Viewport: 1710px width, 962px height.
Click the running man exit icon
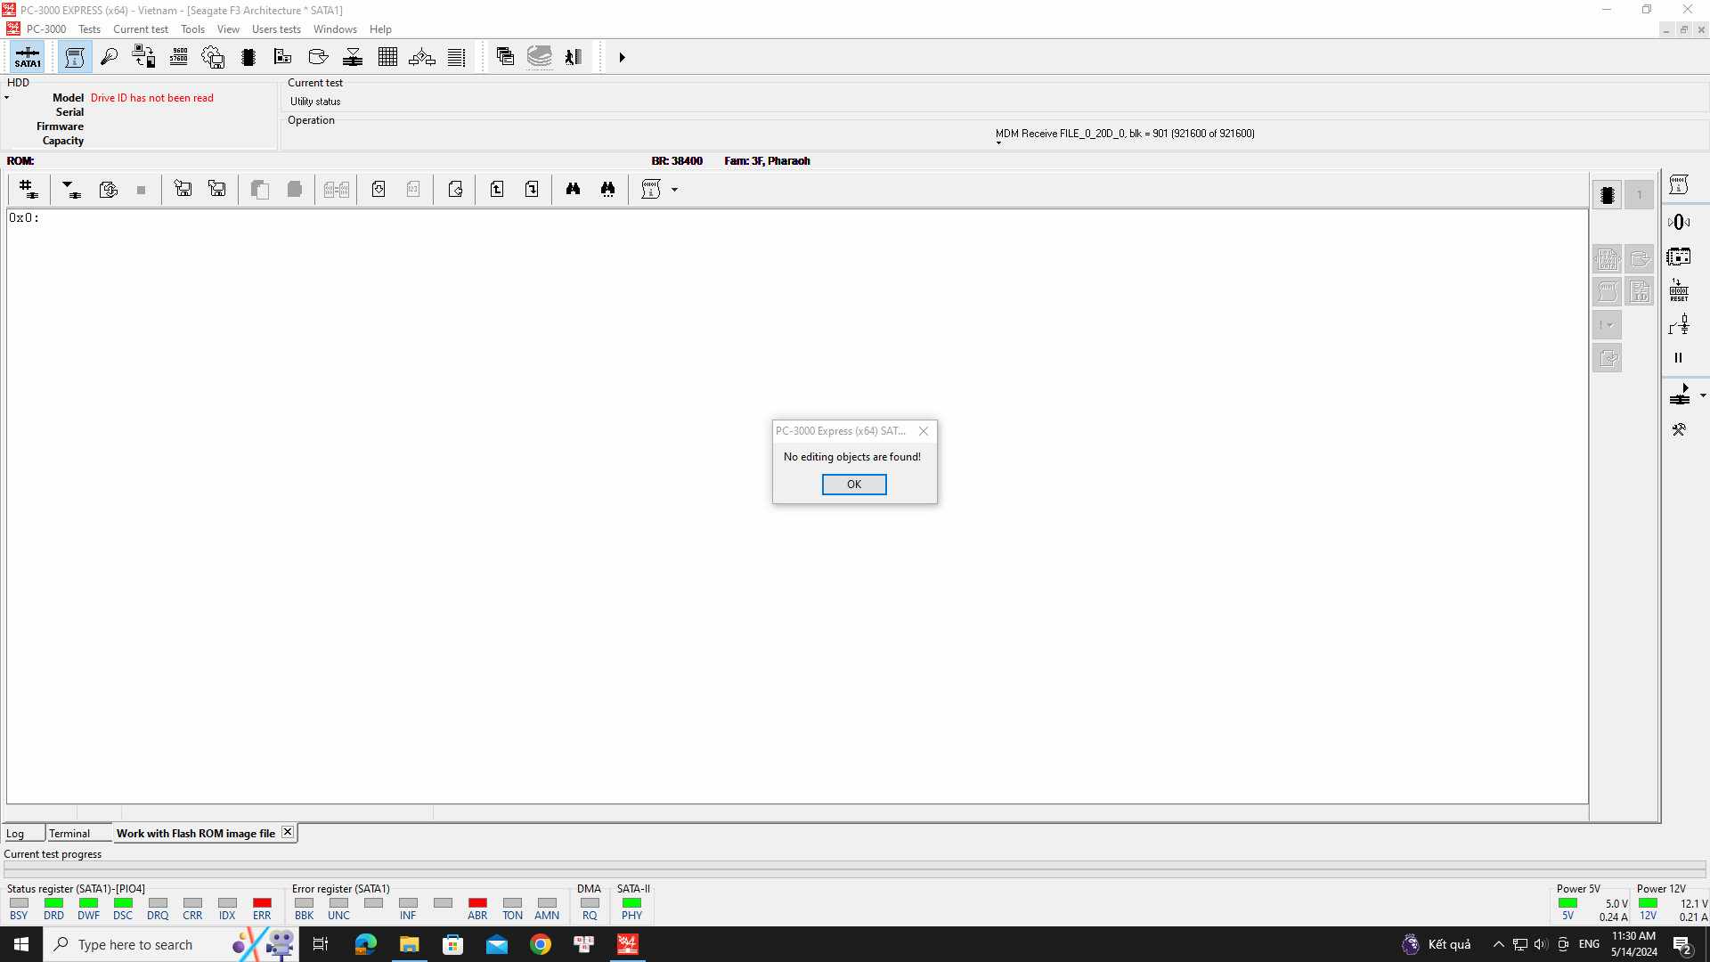[574, 58]
